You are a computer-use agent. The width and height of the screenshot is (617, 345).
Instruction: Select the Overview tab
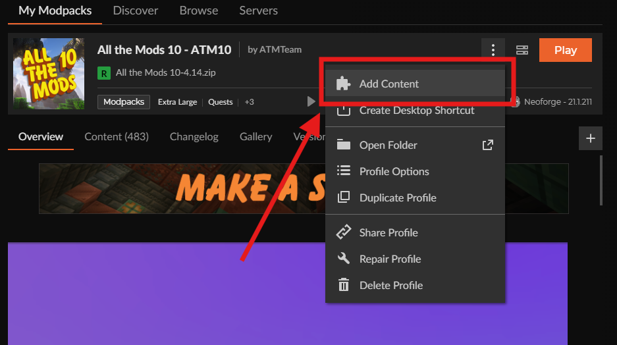point(41,136)
